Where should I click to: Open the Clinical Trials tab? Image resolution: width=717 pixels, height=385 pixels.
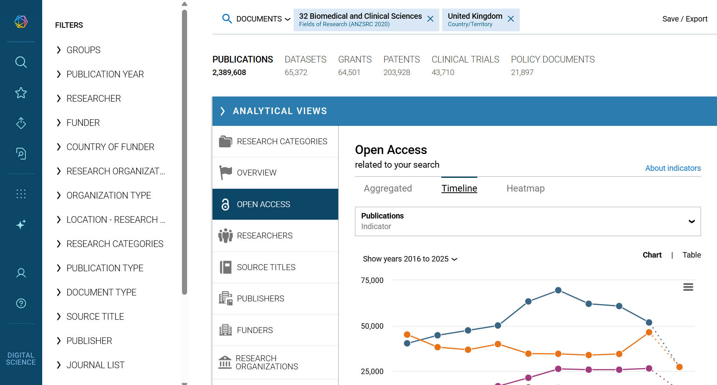tap(465, 59)
